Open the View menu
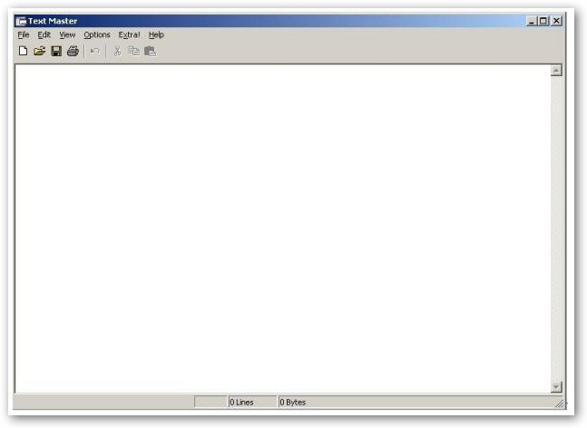This screenshot has width=587, height=428. 67,34
